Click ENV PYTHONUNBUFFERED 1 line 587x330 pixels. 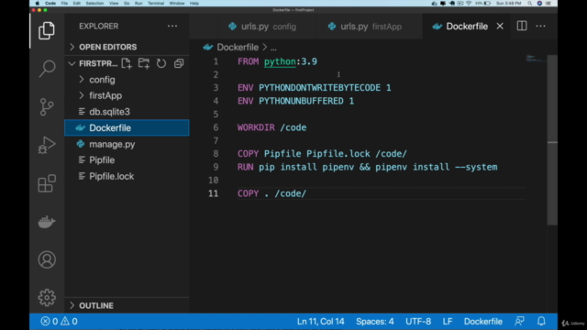click(x=295, y=101)
